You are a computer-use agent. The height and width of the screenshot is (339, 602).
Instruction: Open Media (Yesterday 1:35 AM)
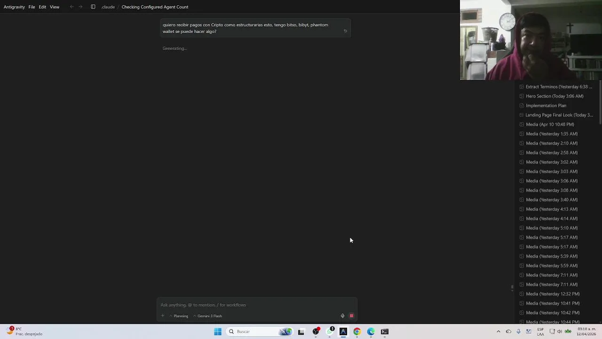coord(552,134)
